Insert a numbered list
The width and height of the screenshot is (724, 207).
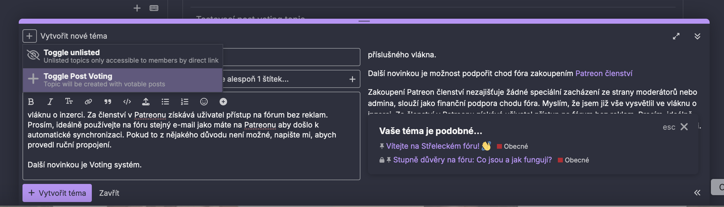click(x=185, y=102)
